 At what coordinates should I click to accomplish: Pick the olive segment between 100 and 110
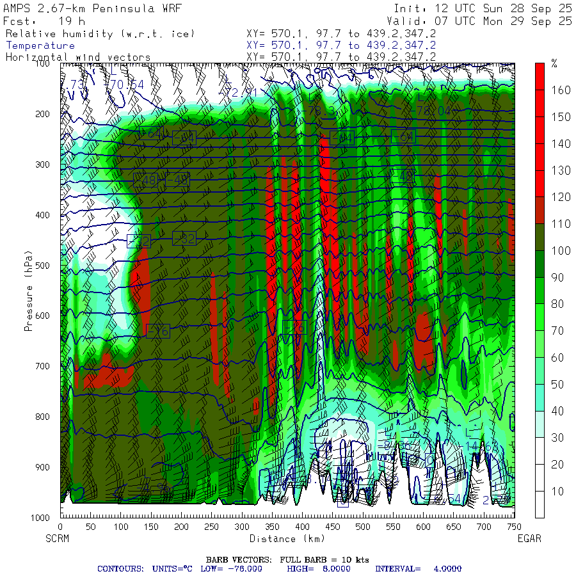click(540, 237)
